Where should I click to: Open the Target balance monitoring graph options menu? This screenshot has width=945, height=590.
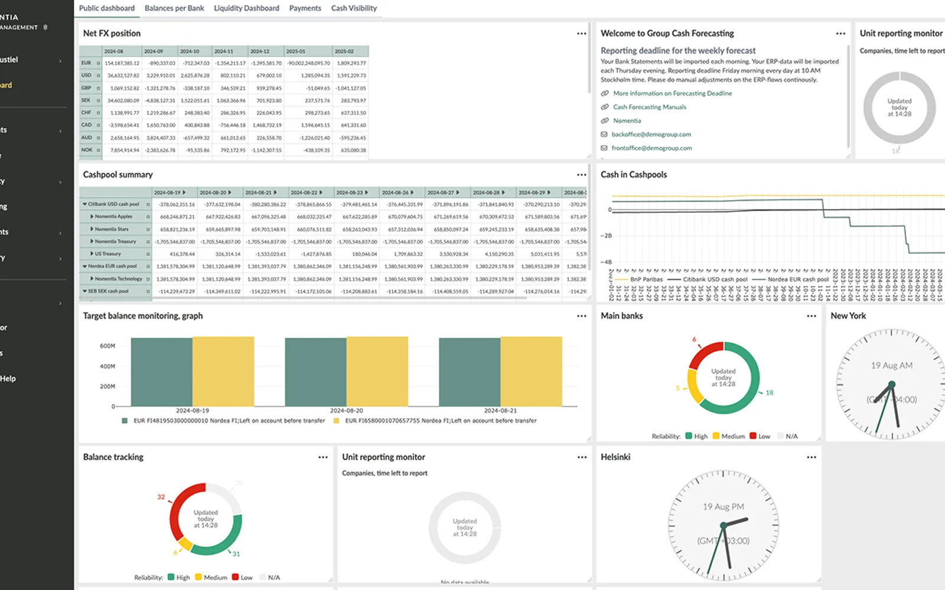point(581,316)
